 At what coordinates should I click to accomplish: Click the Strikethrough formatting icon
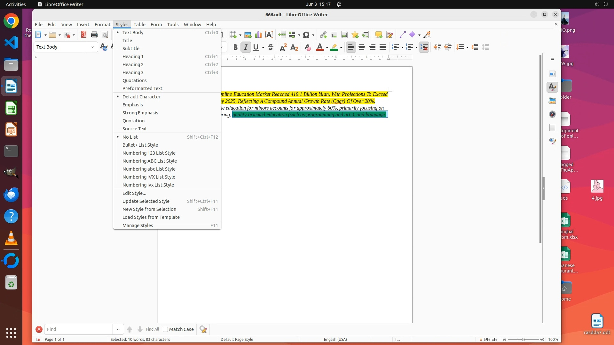[270, 47]
